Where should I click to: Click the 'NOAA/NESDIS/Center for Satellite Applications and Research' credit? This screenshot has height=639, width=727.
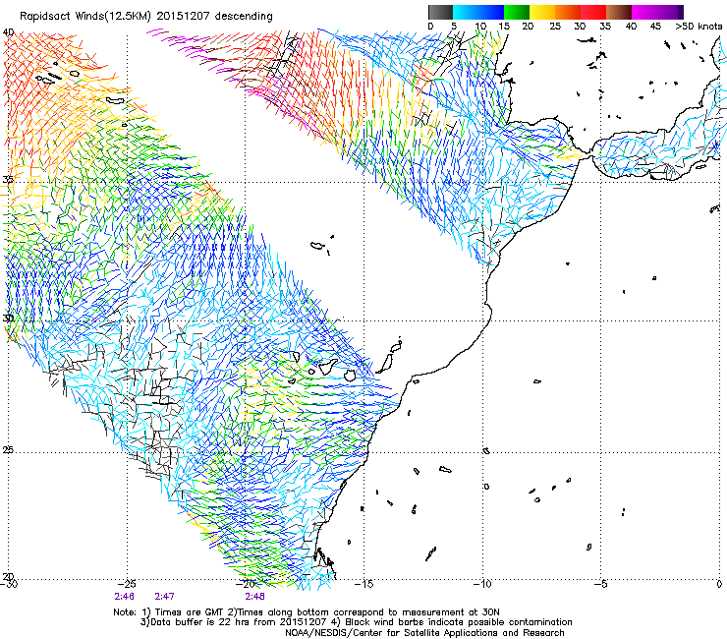[x=424, y=633]
